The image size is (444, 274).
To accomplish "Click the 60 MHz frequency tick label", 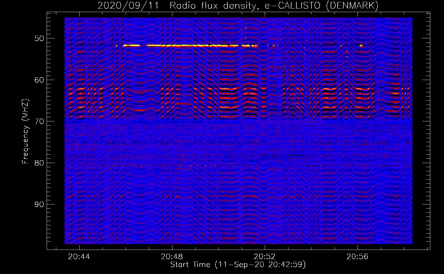I will (39, 80).
